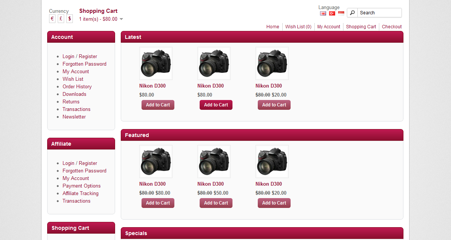This screenshot has height=240, width=451.
Task: View Order History in the Account panel
Action: tap(77, 87)
